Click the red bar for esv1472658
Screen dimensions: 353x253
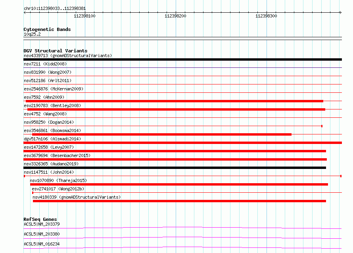point(175,151)
